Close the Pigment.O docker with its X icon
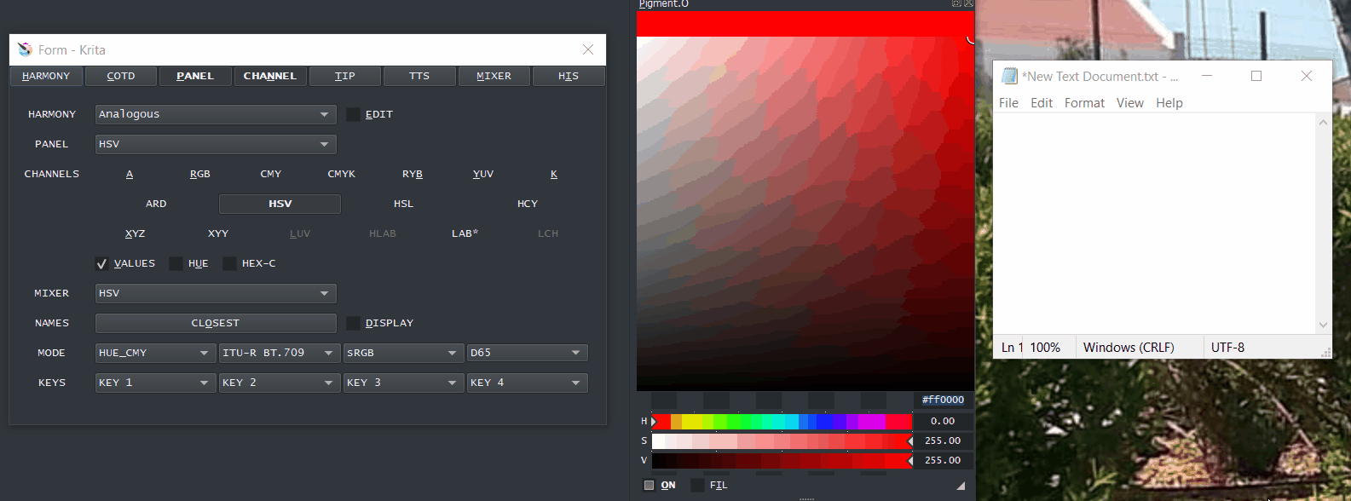1351x501 pixels. click(x=968, y=3)
